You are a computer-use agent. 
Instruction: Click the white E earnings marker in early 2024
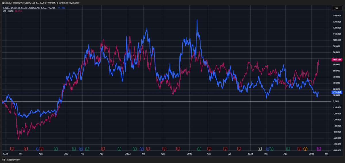(x=260, y=149)
